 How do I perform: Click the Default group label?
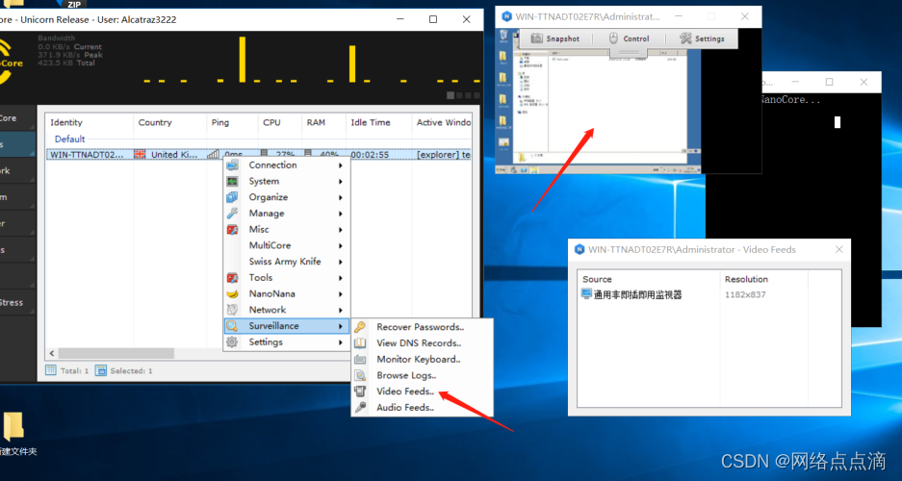(69, 139)
